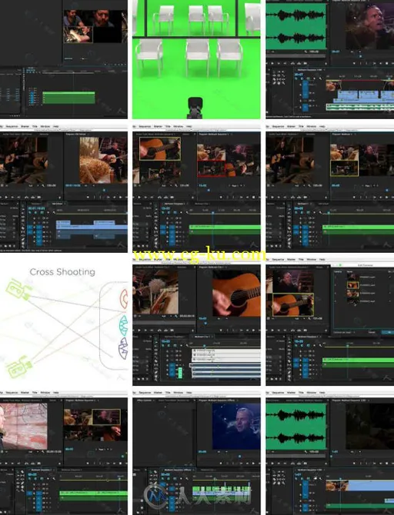Toggle Snap magnet in hay-bale screenshot timeline
This screenshot has width=394, height=515.
(x=35, y=213)
